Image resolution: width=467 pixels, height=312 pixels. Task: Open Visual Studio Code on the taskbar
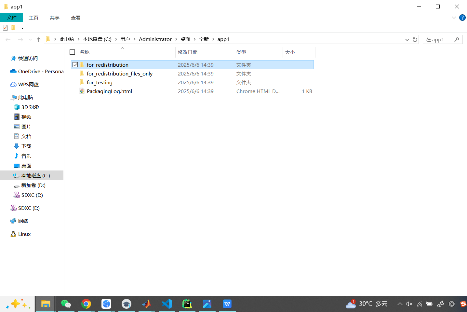click(x=167, y=304)
